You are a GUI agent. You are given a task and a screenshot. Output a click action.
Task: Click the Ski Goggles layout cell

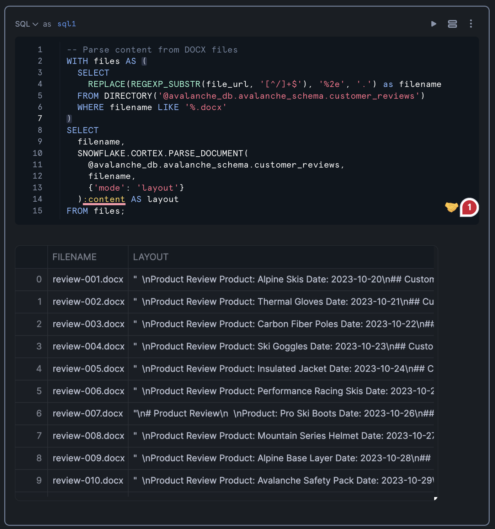[x=281, y=347]
